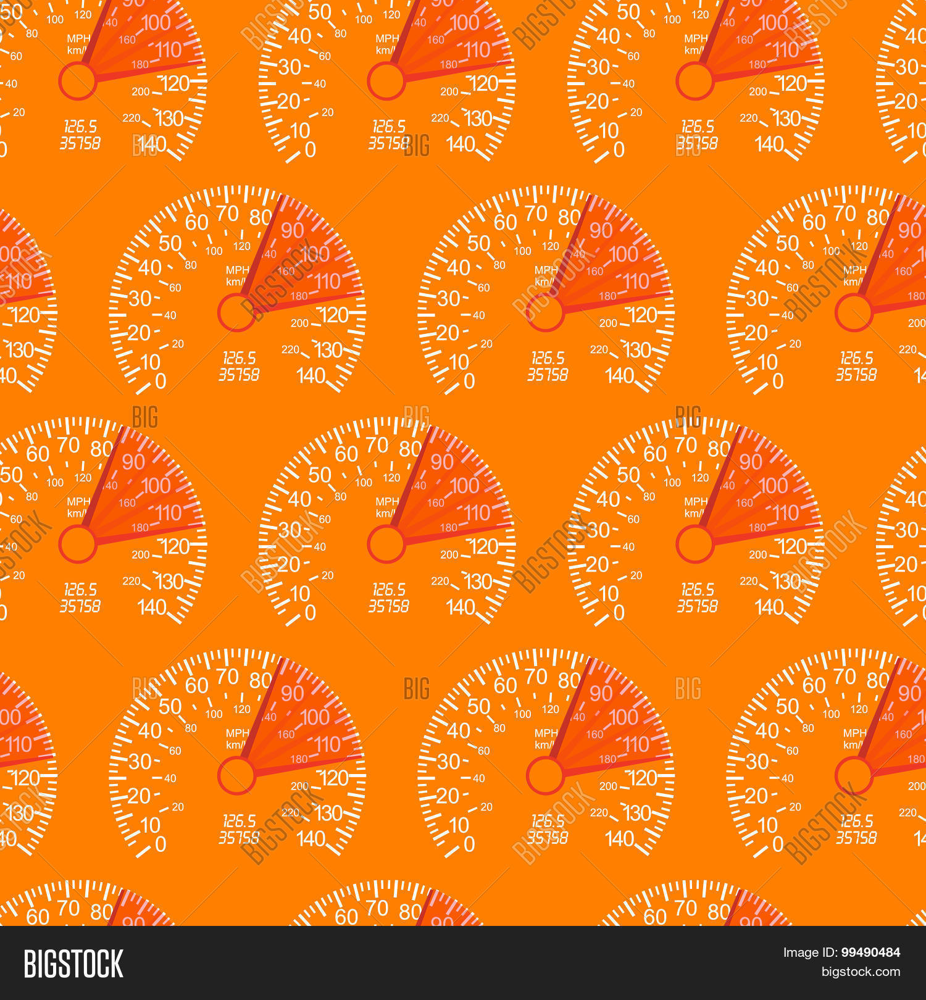This screenshot has height=1000, width=926.
Task: Open the bigstock.com link
Action: coord(861,972)
